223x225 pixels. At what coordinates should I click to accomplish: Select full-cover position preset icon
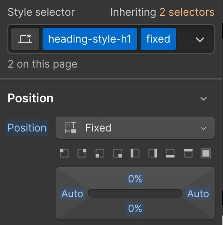[x=206, y=153]
